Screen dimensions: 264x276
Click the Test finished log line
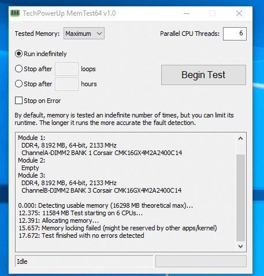(x=81, y=235)
